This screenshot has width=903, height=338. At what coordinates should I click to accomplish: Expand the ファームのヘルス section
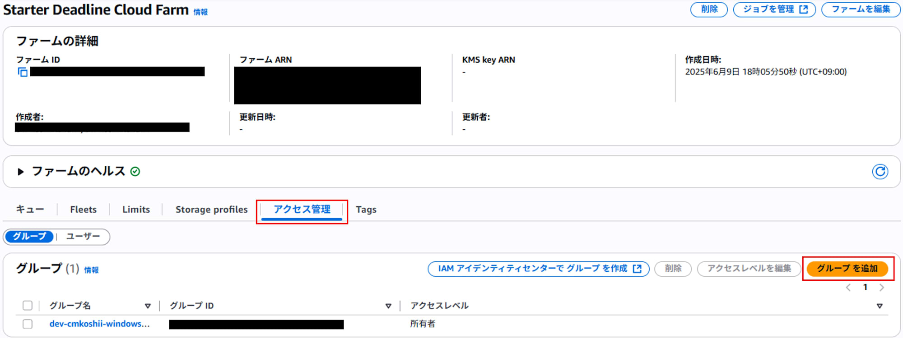20,172
